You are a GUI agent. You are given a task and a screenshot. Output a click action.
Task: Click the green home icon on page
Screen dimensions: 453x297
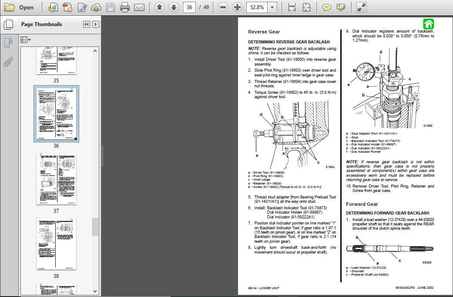click(429, 24)
